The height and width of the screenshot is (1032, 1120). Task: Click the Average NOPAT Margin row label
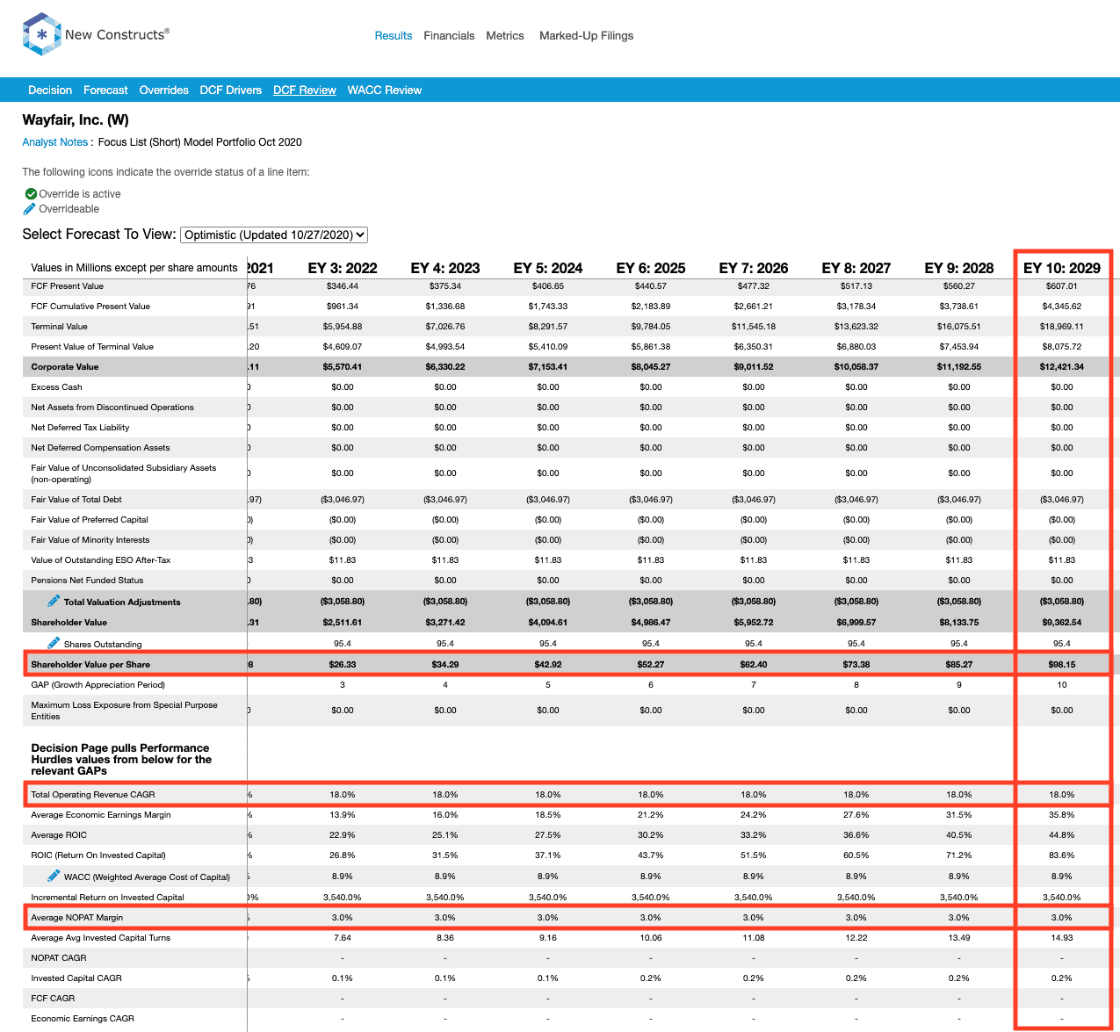(77, 918)
